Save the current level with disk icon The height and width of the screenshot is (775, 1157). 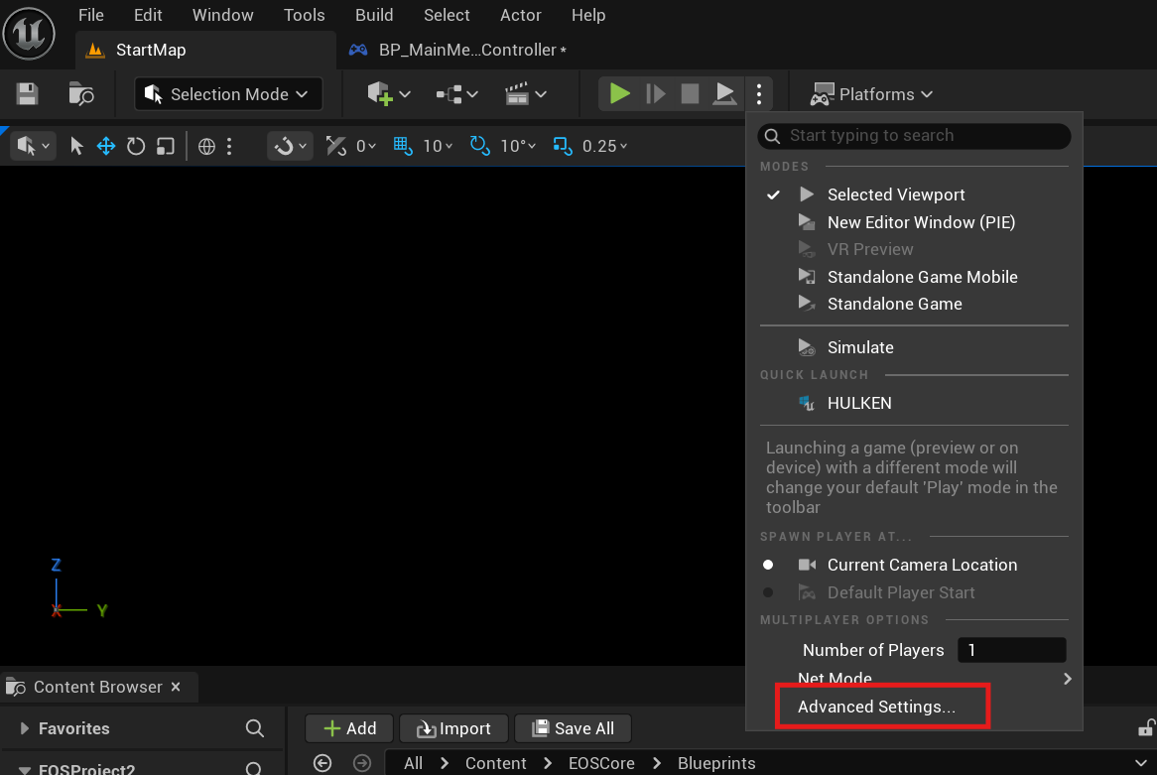tap(28, 94)
